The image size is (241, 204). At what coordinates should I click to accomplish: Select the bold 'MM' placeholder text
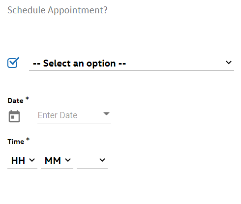coord(53,161)
